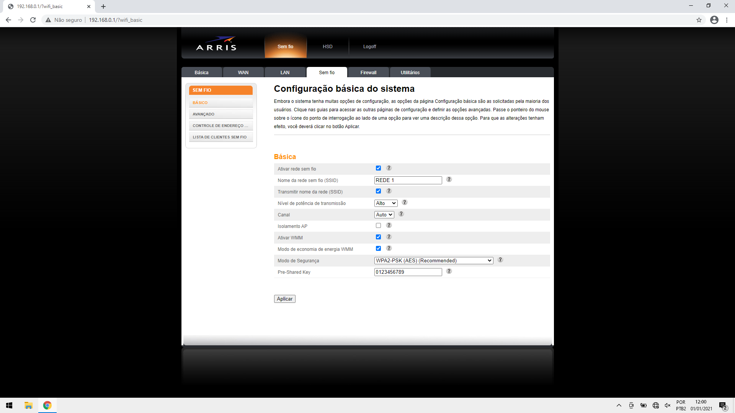
Task: Switch to LAN tab
Action: pos(285,72)
